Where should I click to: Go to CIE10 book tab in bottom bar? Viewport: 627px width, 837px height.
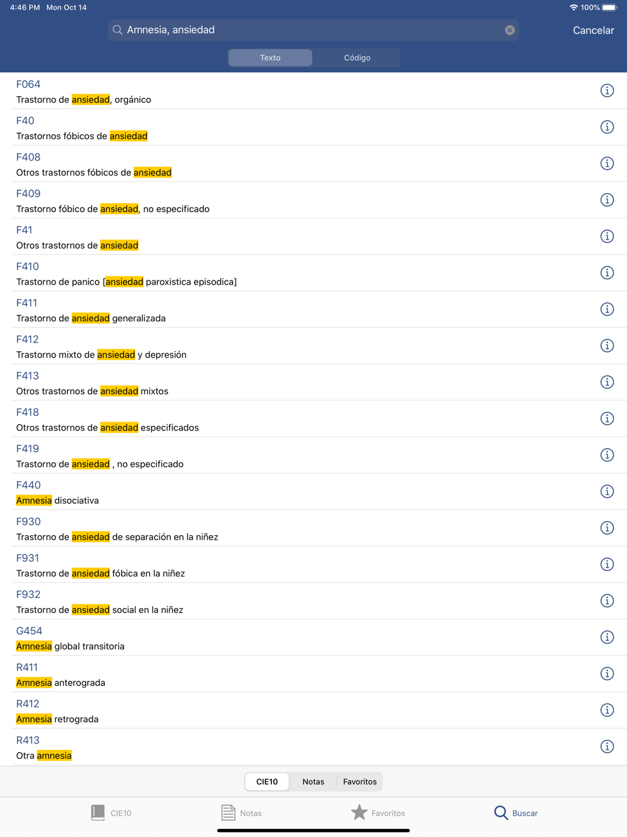coord(111,813)
